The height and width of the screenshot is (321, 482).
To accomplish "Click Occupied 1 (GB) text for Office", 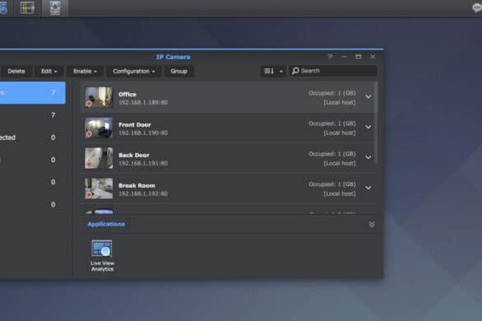I will 332,93.
